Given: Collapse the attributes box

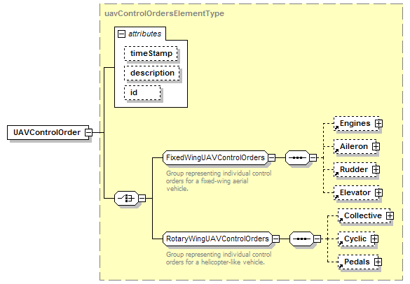Looking at the screenshot, I should (121, 34).
